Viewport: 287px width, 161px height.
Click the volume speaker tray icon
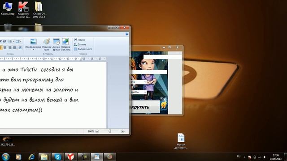coord(265,157)
